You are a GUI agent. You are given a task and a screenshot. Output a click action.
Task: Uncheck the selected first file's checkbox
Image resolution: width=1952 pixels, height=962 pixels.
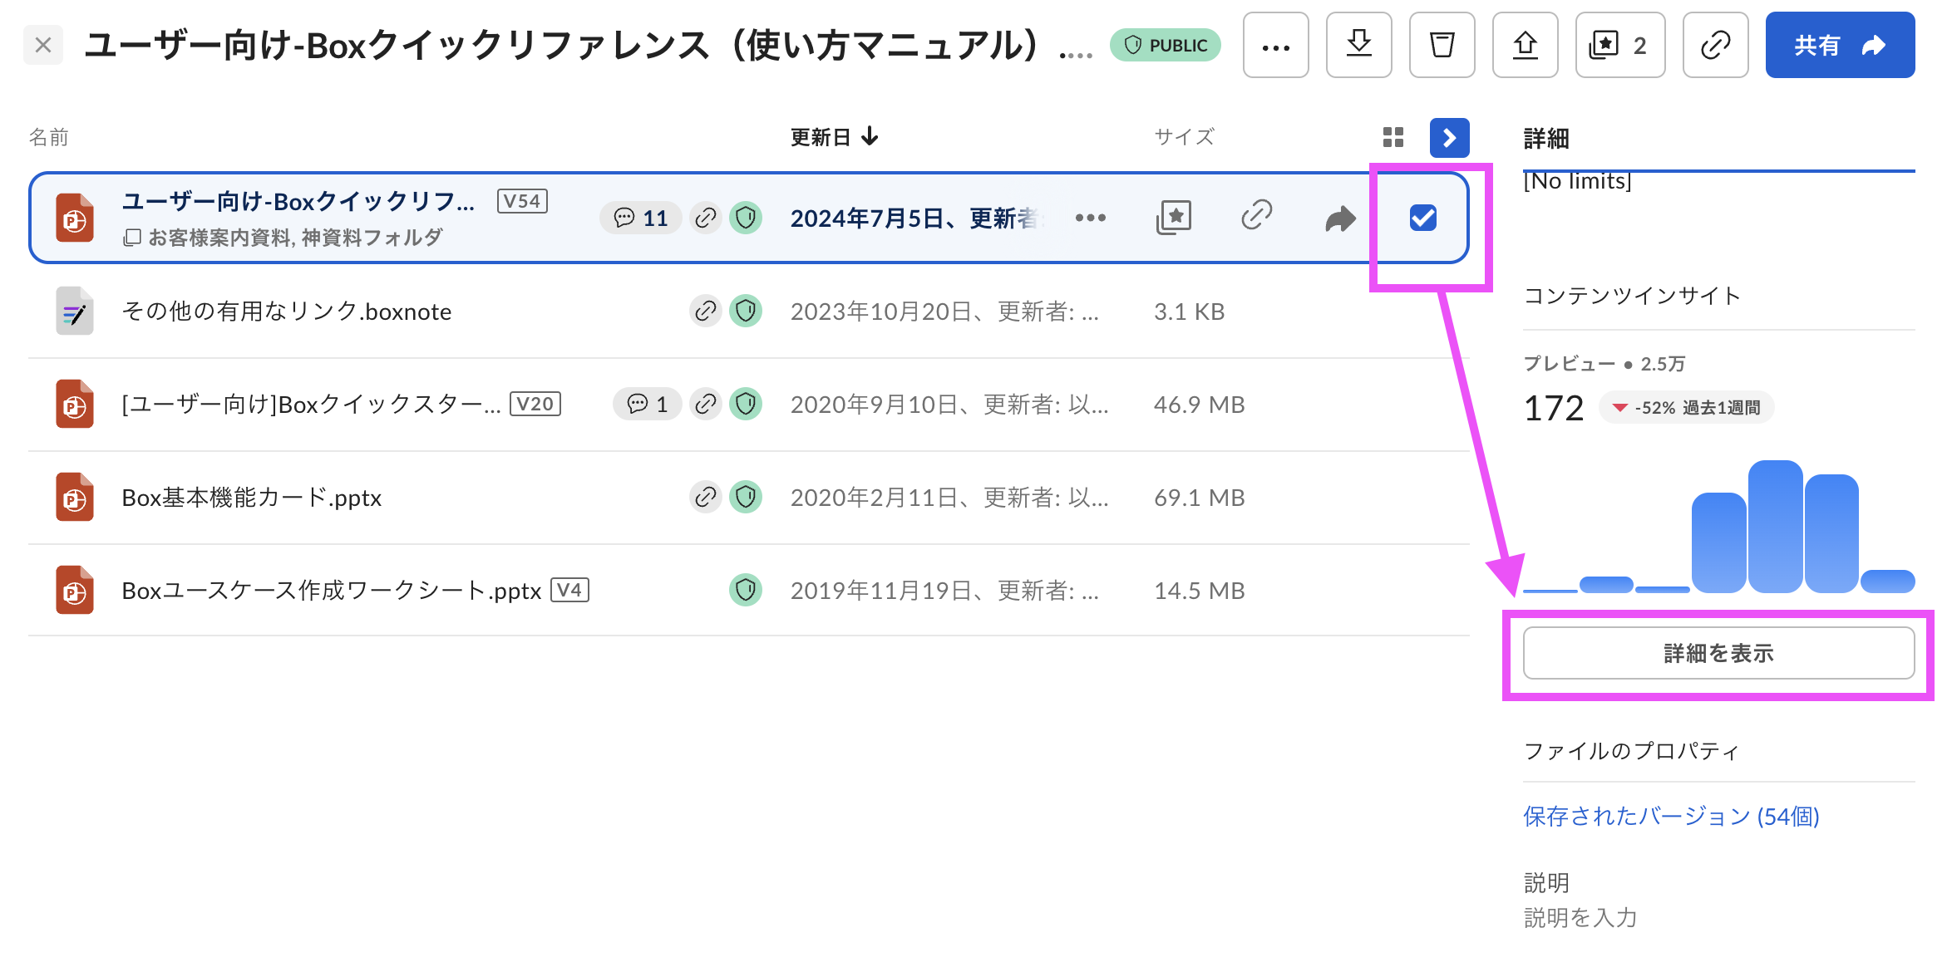coord(1422,218)
